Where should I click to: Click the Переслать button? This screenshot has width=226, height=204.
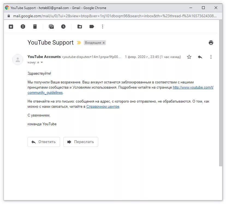[x=81, y=142]
